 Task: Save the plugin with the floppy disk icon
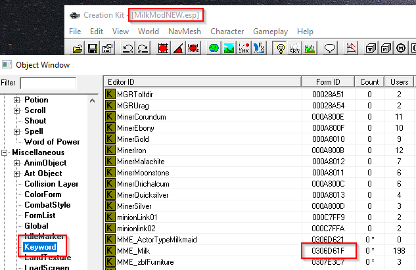coord(93,48)
